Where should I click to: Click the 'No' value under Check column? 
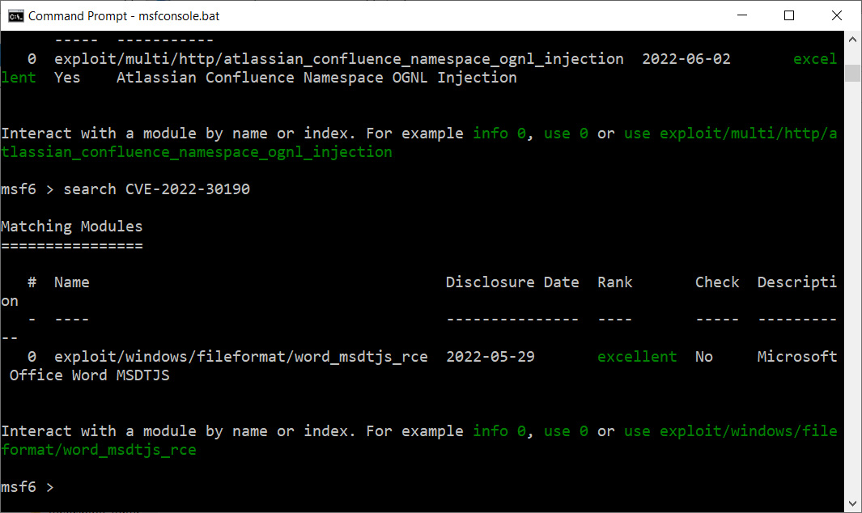pos(703,356)
